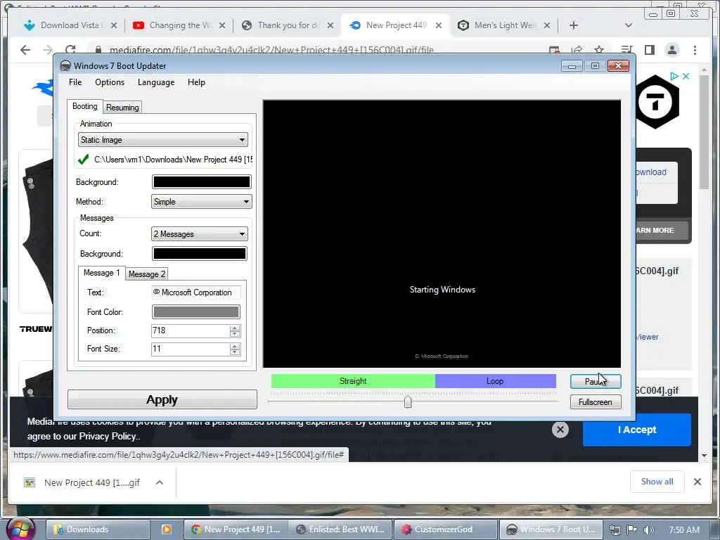Click the green checkmark beside the image path
The width and height of the screenshot is (720, 540).
[84, 160]
